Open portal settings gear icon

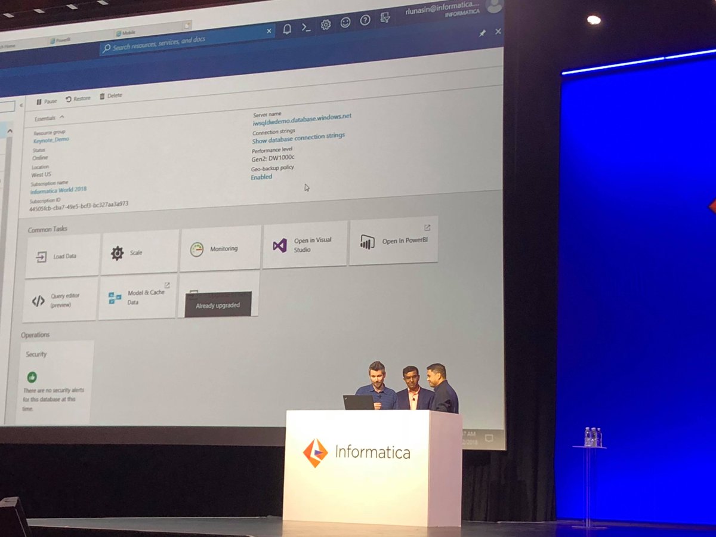coord(326,24)
